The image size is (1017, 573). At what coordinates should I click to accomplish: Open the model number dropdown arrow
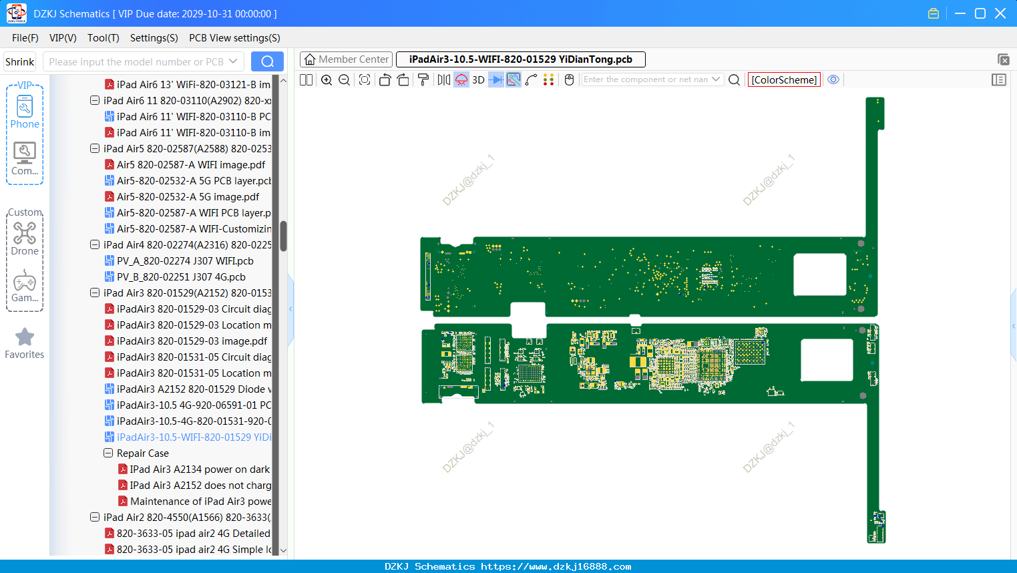(233, 61)
